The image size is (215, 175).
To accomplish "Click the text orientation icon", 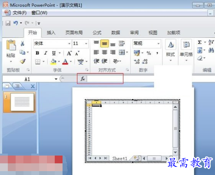I will point(116,61).
